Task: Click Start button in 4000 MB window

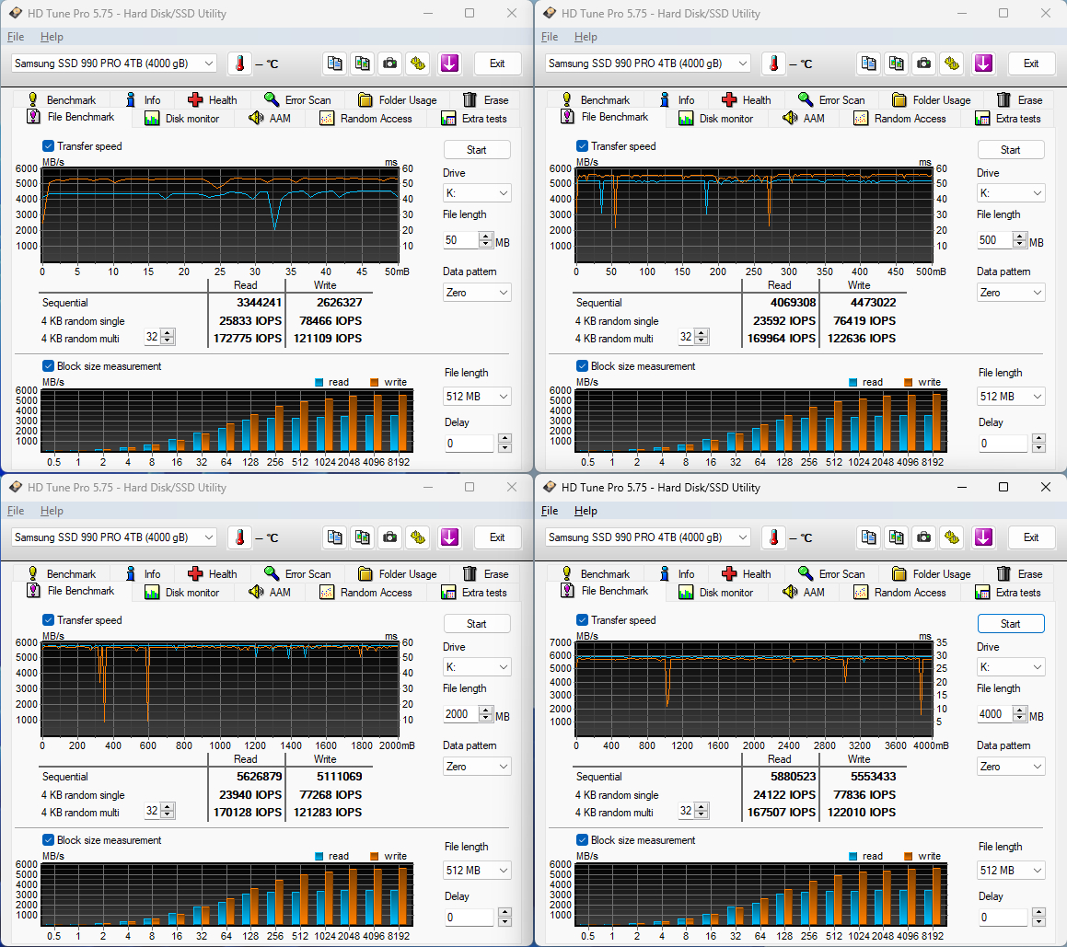Action: pyautogui.click(x=1011, y=624)
